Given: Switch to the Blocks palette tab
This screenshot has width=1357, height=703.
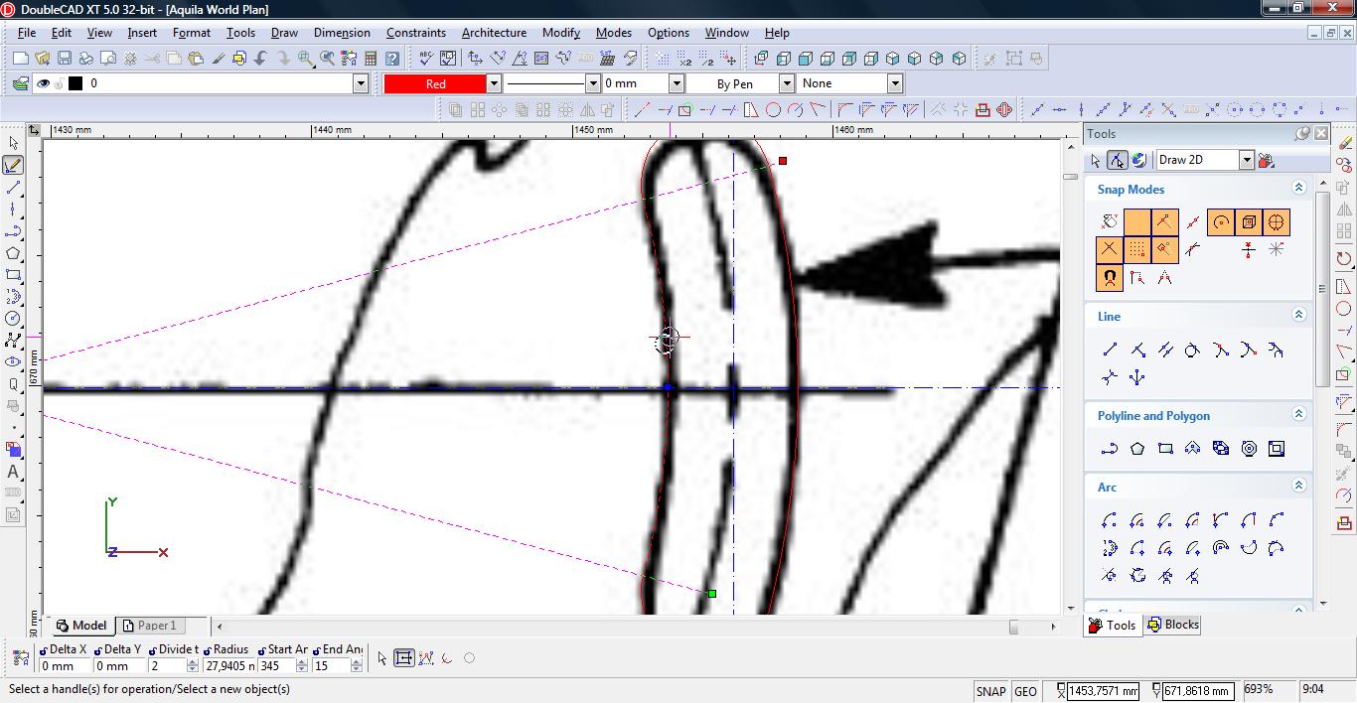Looking at the screenshot, I should pos(1173,625).
